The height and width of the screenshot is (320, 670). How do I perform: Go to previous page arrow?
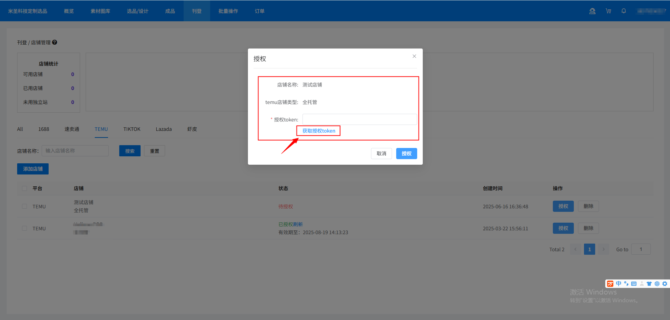576,249
